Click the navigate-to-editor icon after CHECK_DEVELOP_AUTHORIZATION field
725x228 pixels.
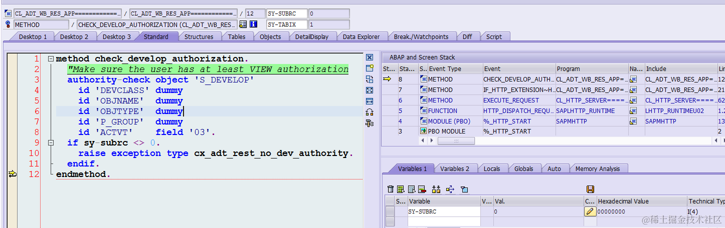243,24
